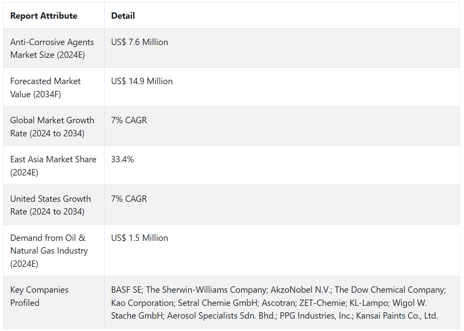Click the US$ 14.9 Million value
This screenshot has width=464, height=331.
pos(142,81)
